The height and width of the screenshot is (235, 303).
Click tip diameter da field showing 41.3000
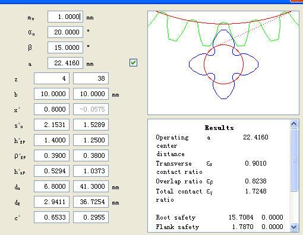pyautogui.click(x=91, y=186)
